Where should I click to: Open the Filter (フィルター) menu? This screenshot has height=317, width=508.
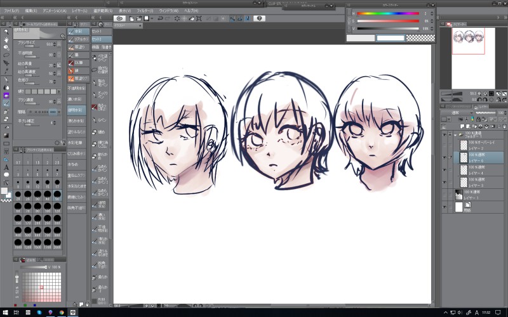tap(145, 11)
